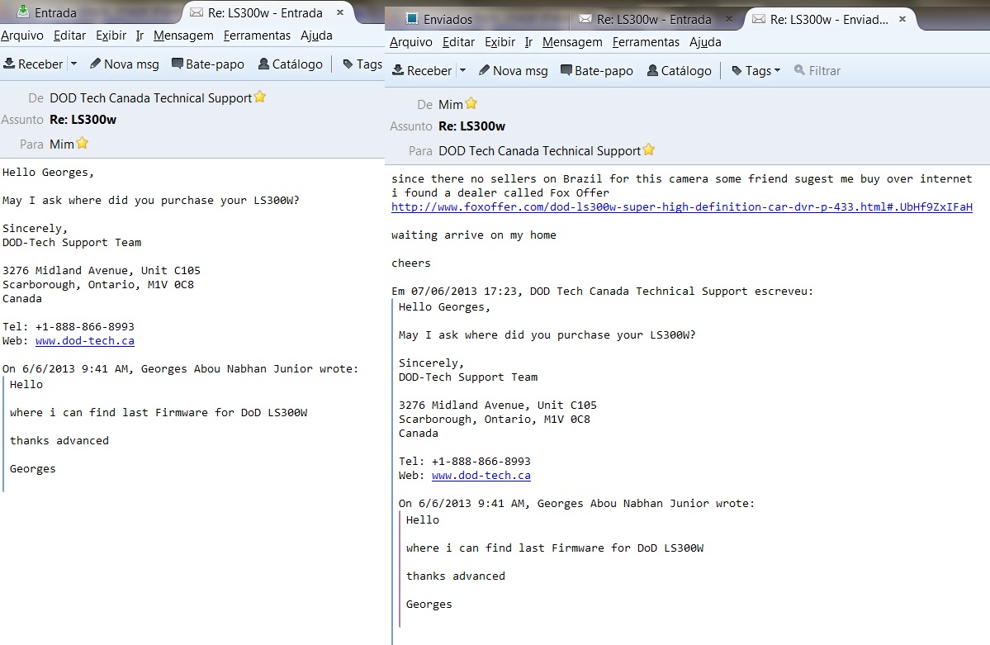Open www.dod-tech.ca link in left message
This screenshot has height=645, width=990.
(x=84, y=340)
